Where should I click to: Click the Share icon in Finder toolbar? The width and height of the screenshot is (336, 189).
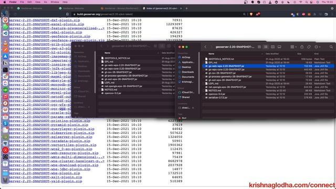[302, 47]
